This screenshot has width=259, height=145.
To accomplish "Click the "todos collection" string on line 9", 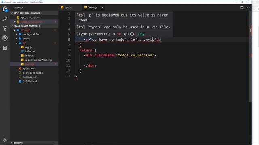I will [135, 55].
